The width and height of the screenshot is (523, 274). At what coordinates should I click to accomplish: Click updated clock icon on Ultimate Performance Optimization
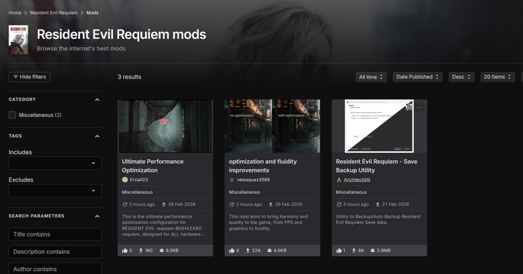125,205
